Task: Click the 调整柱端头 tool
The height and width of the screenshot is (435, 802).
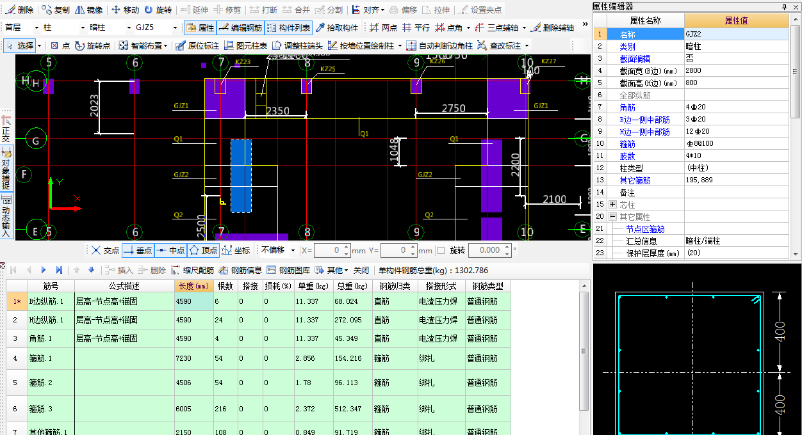Action: click(297, 45)
